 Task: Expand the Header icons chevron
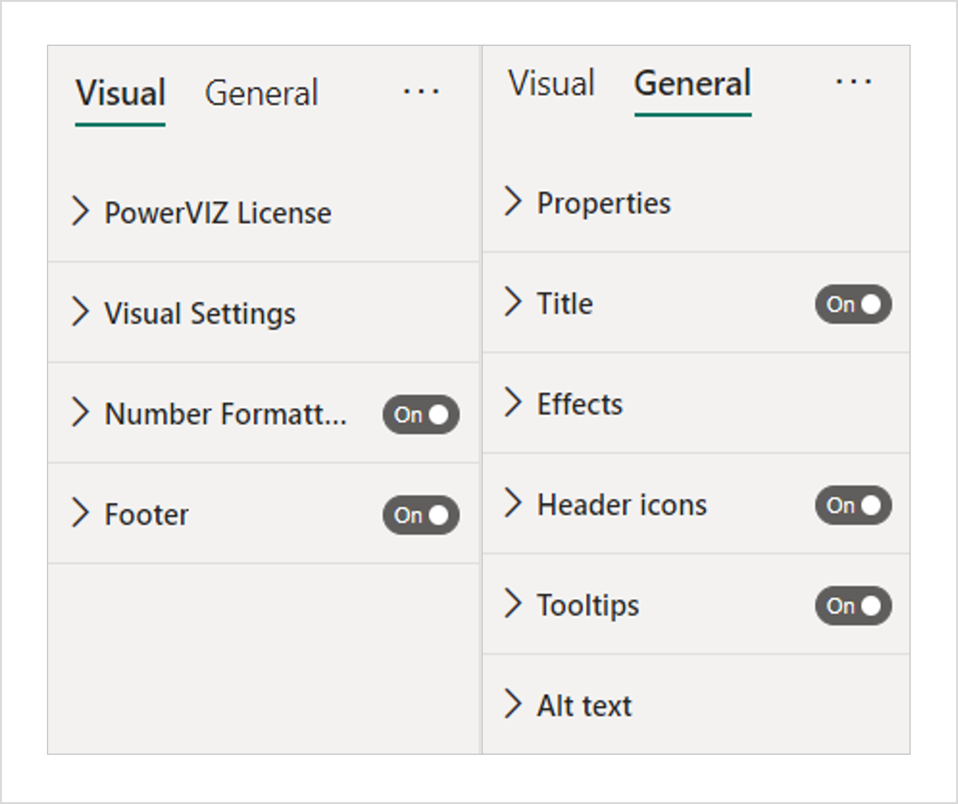coord(513,503)
